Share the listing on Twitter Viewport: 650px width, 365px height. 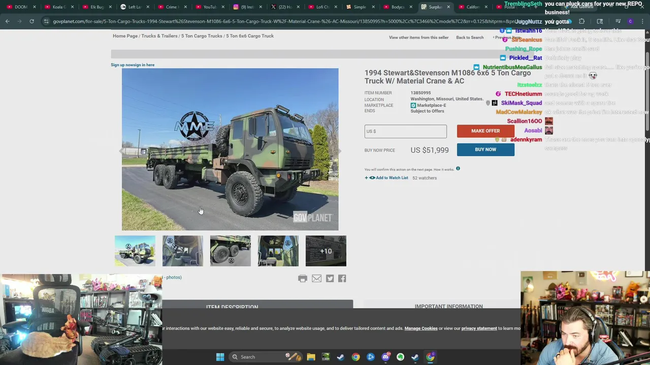pyautogui.click(x=330, y=278)
